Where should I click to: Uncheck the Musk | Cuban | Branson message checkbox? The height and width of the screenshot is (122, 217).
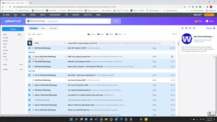29,66
